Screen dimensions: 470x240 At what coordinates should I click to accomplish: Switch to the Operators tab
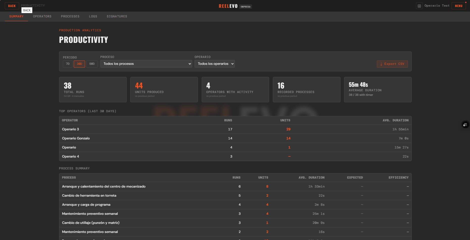(x=42, y=16)
